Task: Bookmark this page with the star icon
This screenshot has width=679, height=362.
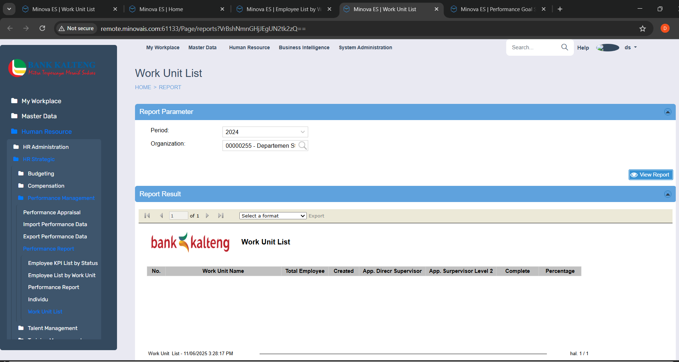Action: [643, 28]
